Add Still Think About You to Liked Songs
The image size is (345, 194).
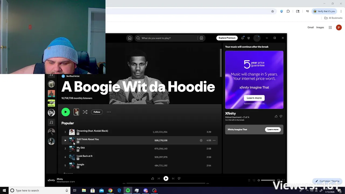point(201,140)
